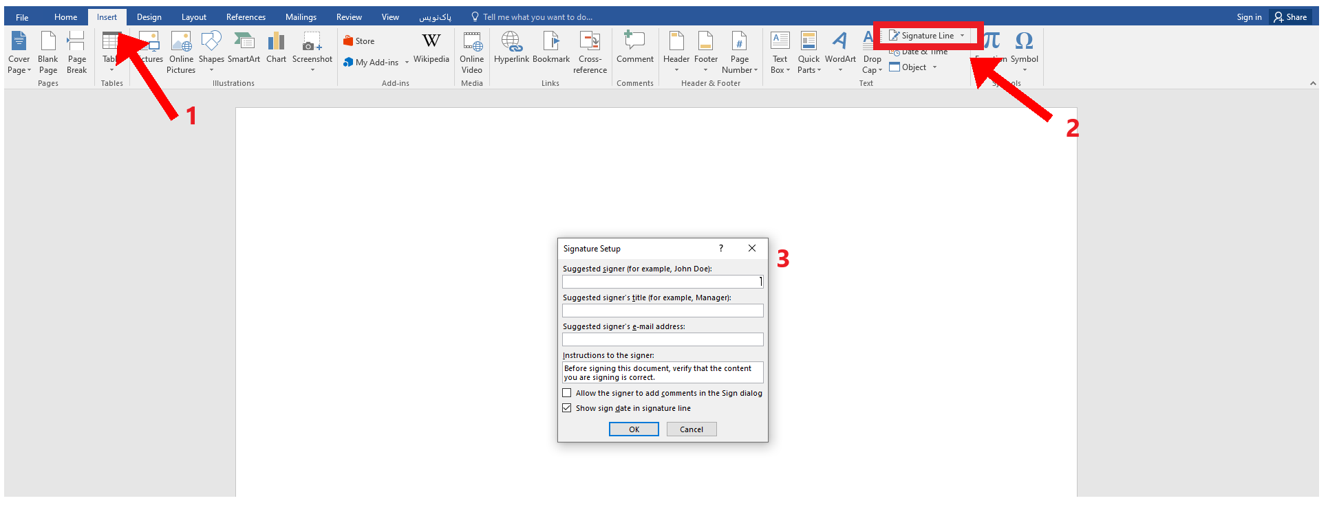This screenshot has width=1328, height=505.
Task: Open Online Pictures dialog
Action: (x=181, y=52)
